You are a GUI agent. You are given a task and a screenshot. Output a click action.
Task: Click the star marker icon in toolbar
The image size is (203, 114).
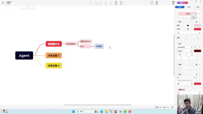pyautogui.click(x=116, y=3)
